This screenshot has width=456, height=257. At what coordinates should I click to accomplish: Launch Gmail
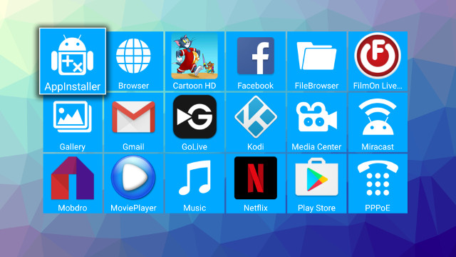[x=133, y=122]
